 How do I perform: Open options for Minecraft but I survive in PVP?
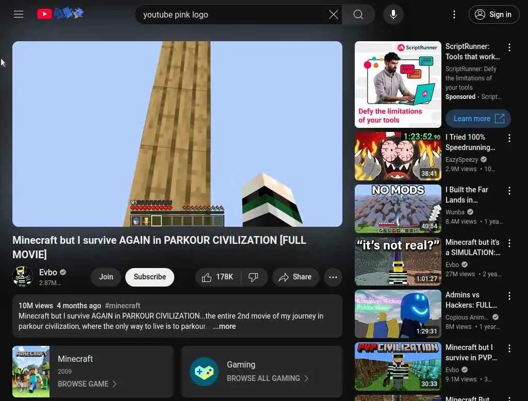click(x=509, y=348)
